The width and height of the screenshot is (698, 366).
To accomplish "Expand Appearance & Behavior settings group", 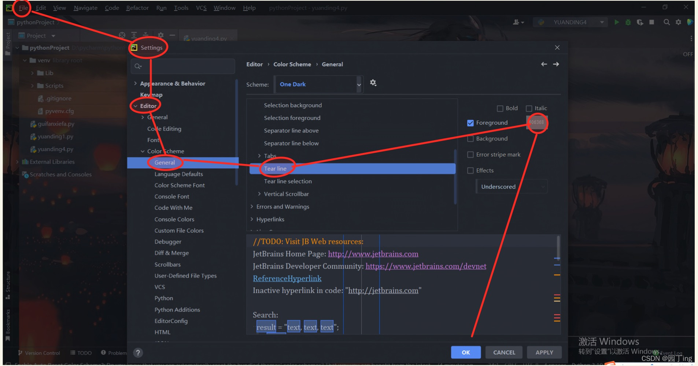I will (135, 83).
